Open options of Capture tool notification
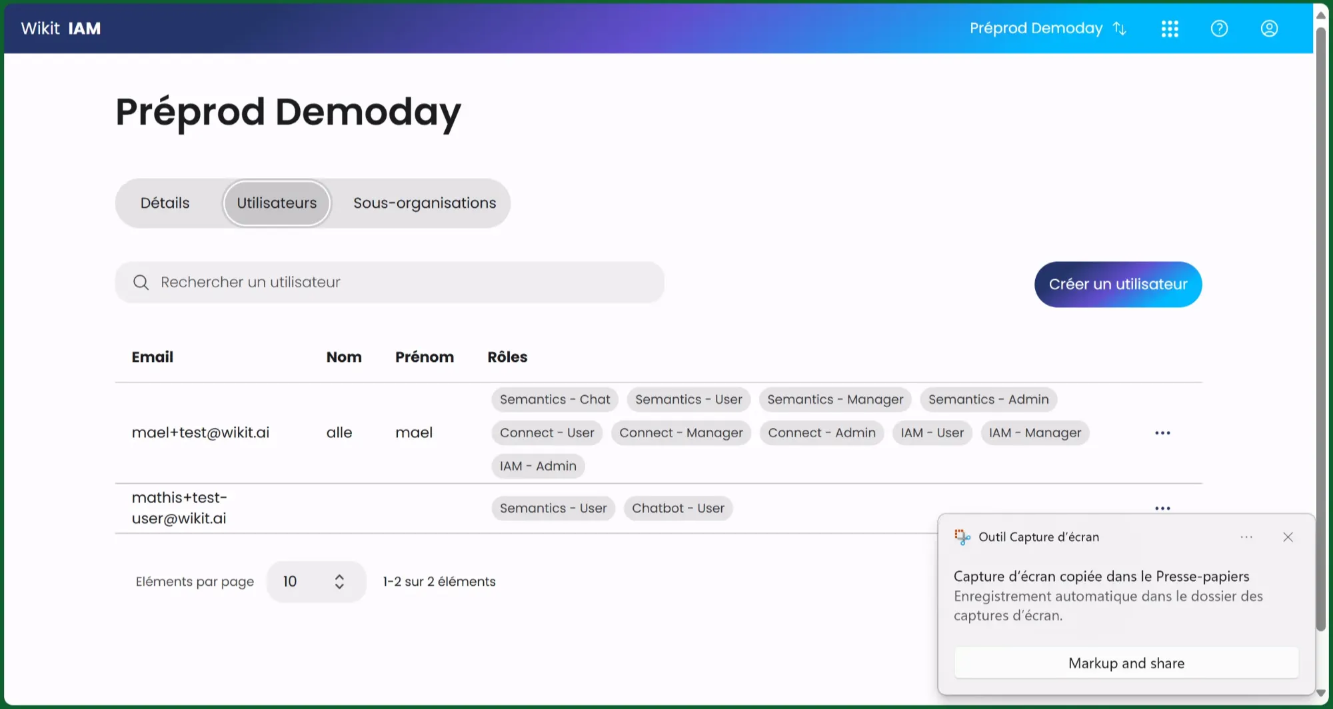The image size is (1333, 709). click(x=1246, y=537)
